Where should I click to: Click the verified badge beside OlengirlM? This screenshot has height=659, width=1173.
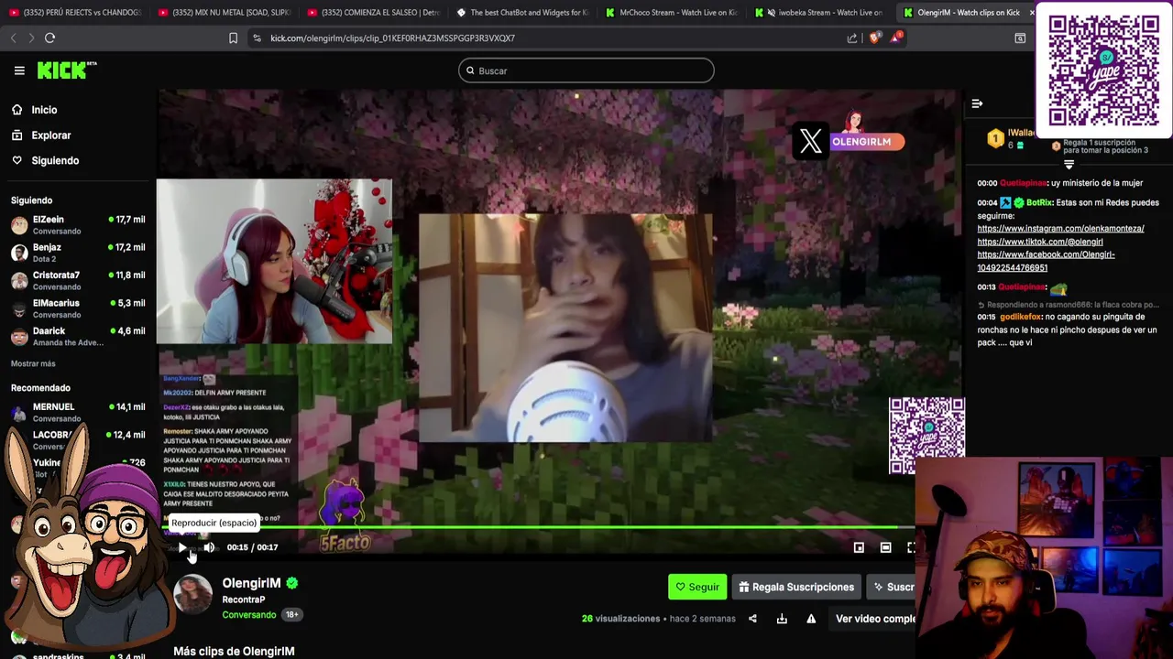[x=291, y=583]
